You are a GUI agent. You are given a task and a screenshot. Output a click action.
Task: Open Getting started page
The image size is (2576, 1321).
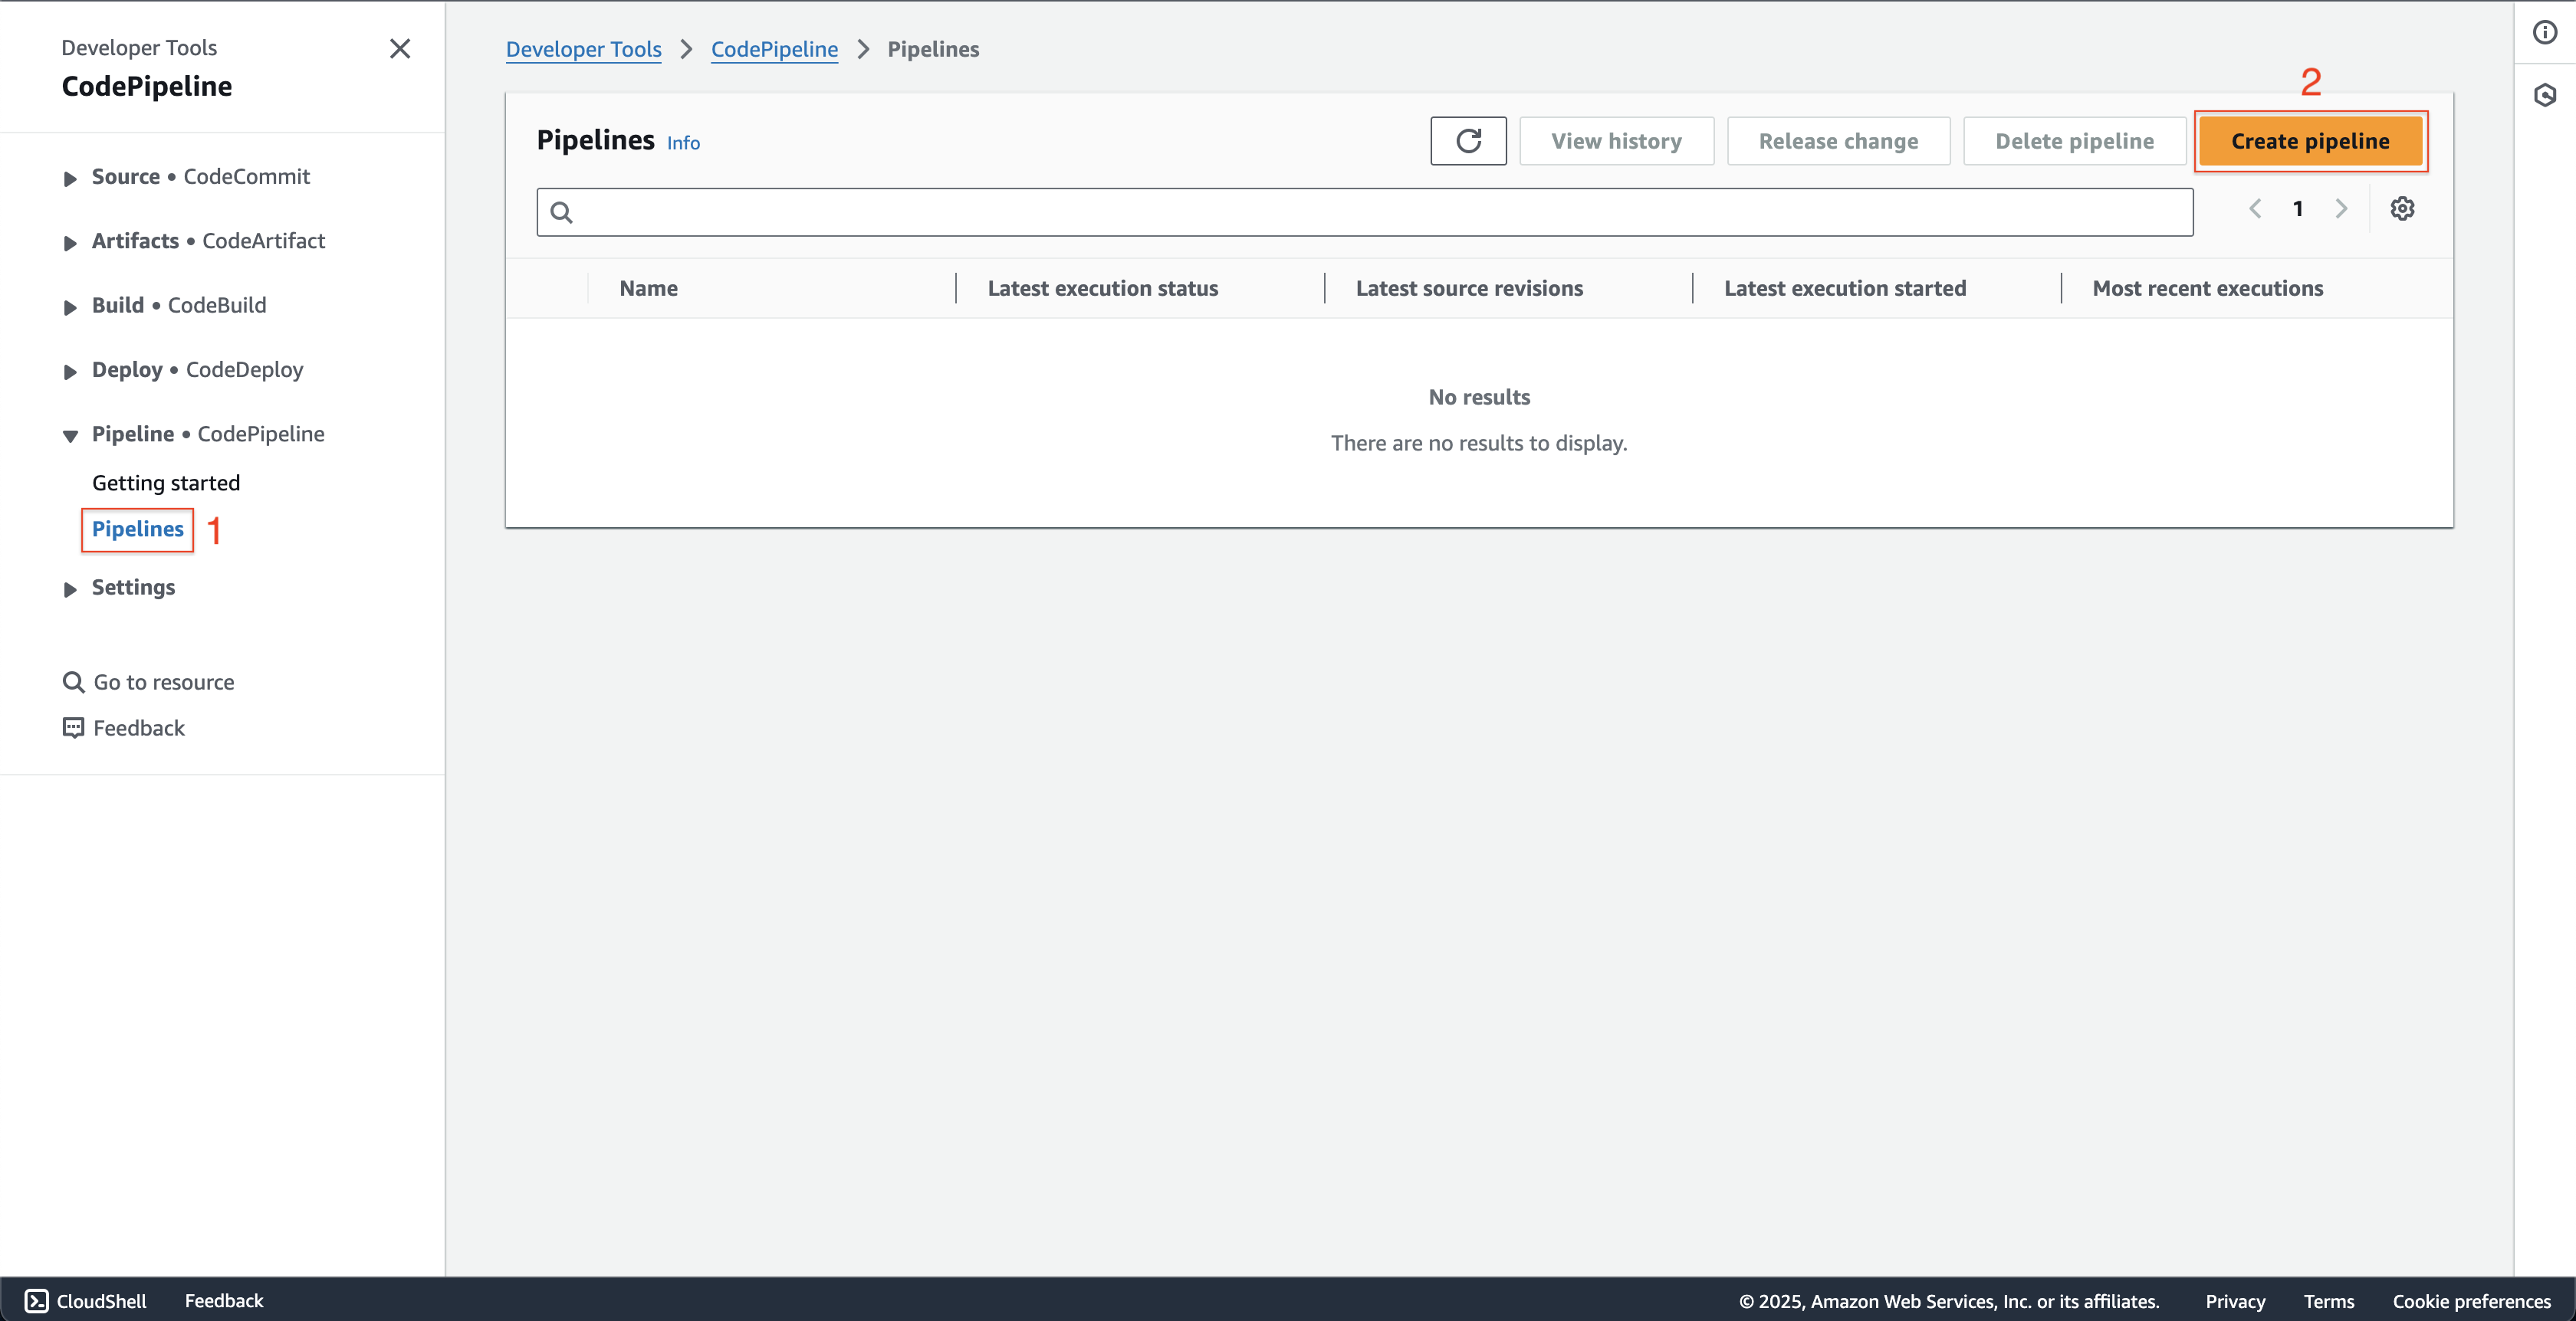[x=166, y=483]
